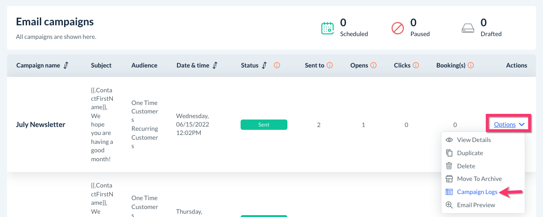Image resolution: width=543 pixels, height=217 pixels.
Task: Click the Sent to column header
Action: click(315, 65)
